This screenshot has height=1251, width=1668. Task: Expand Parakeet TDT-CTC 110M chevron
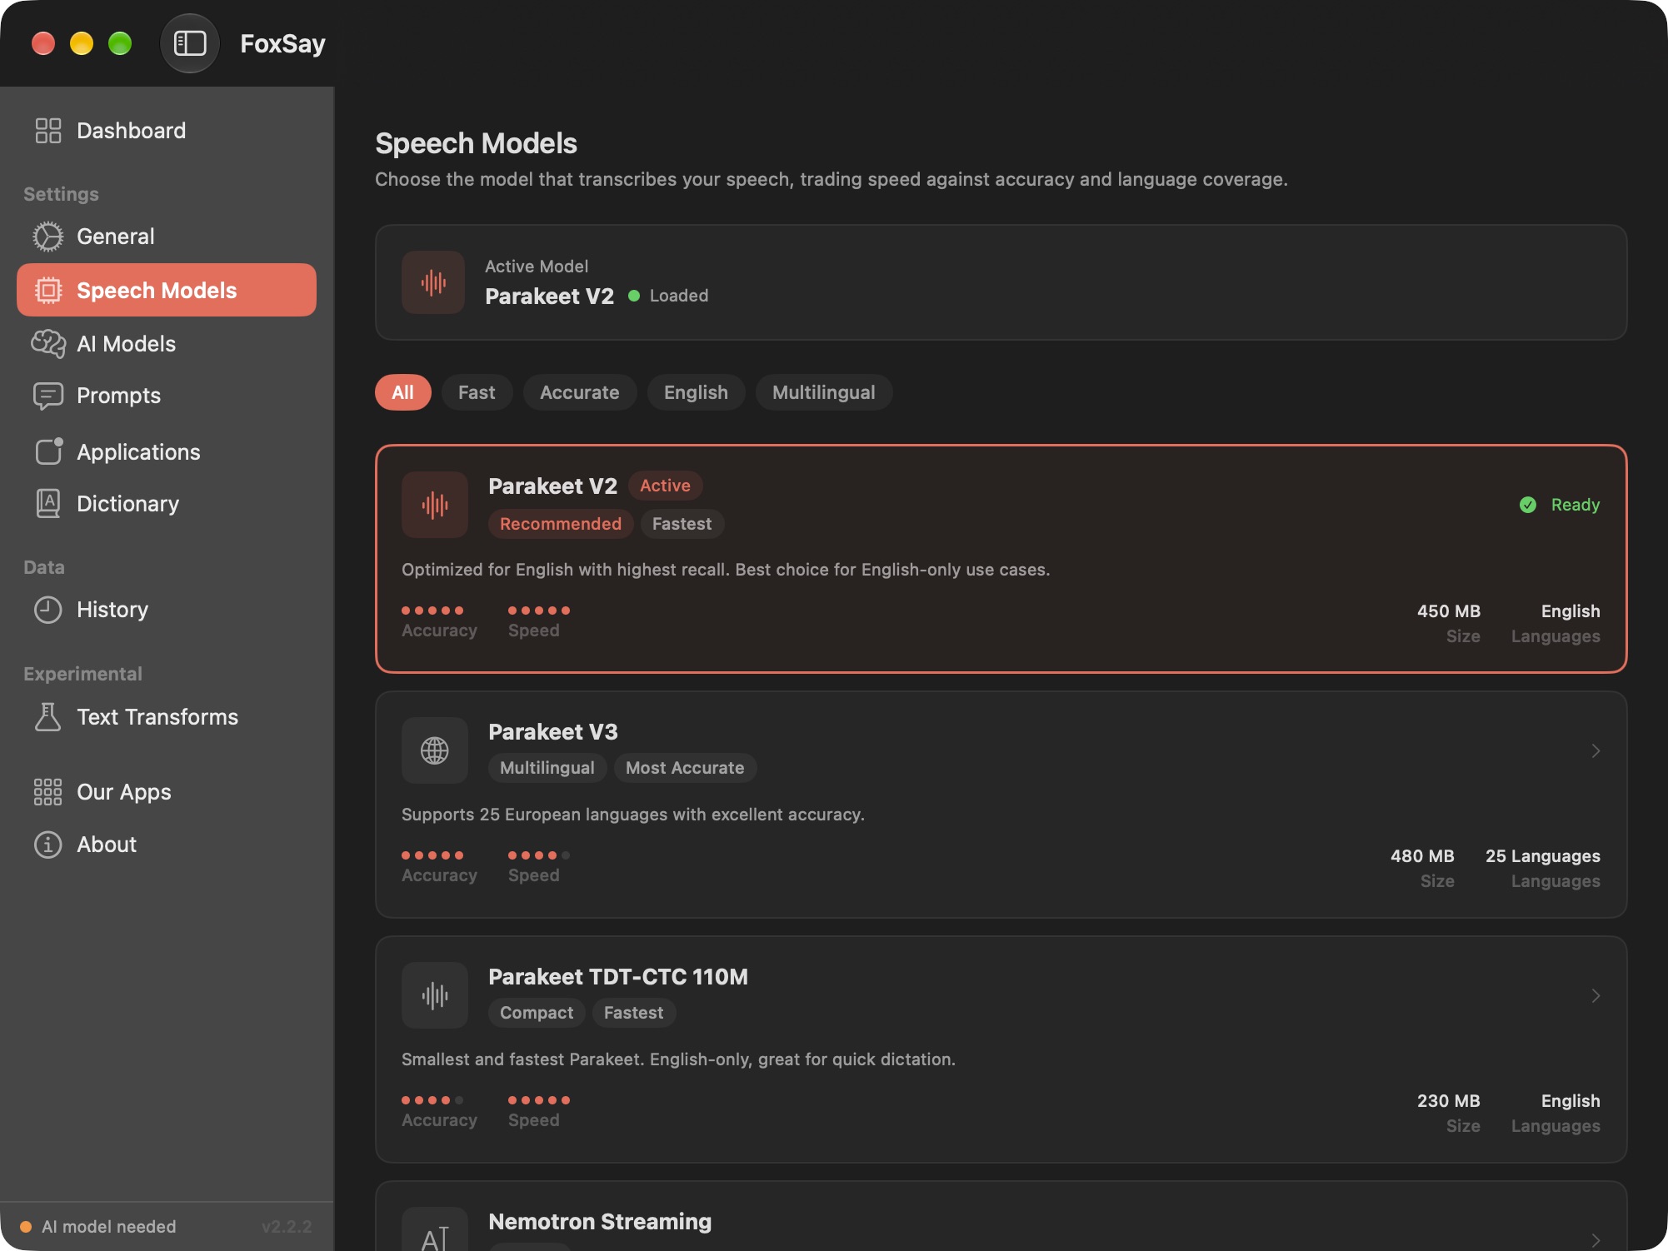point(1596,995)
